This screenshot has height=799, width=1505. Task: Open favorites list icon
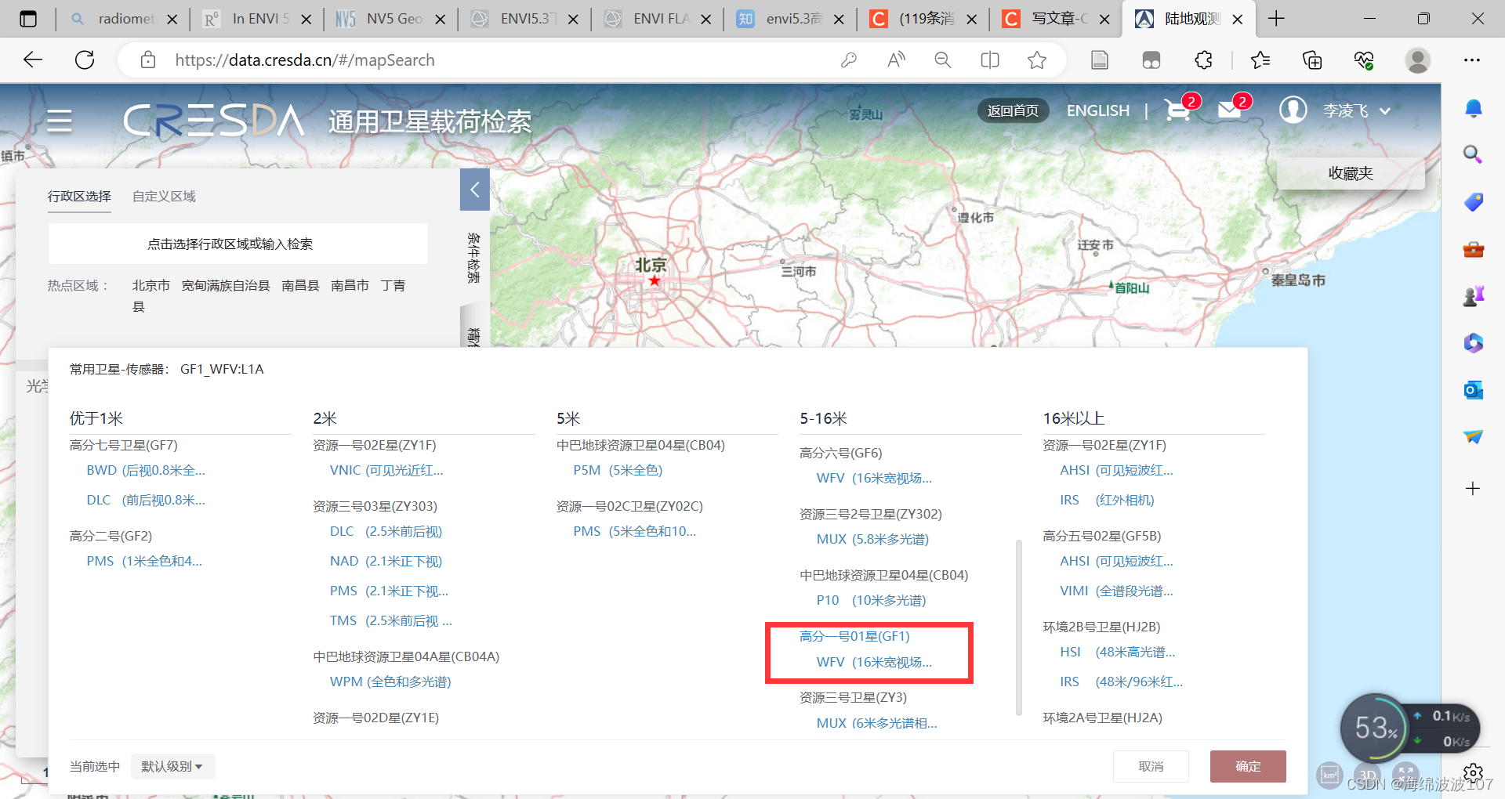pos(1260,60)
